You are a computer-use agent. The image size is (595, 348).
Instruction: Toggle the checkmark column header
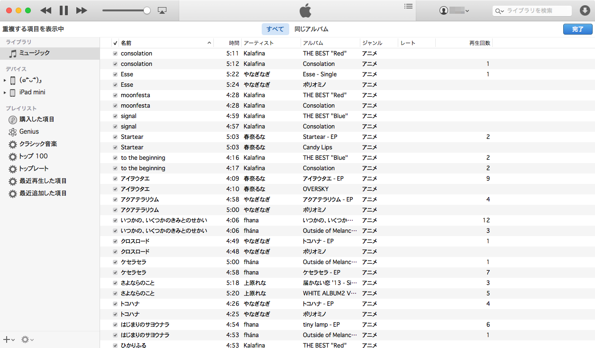(115, 43)
